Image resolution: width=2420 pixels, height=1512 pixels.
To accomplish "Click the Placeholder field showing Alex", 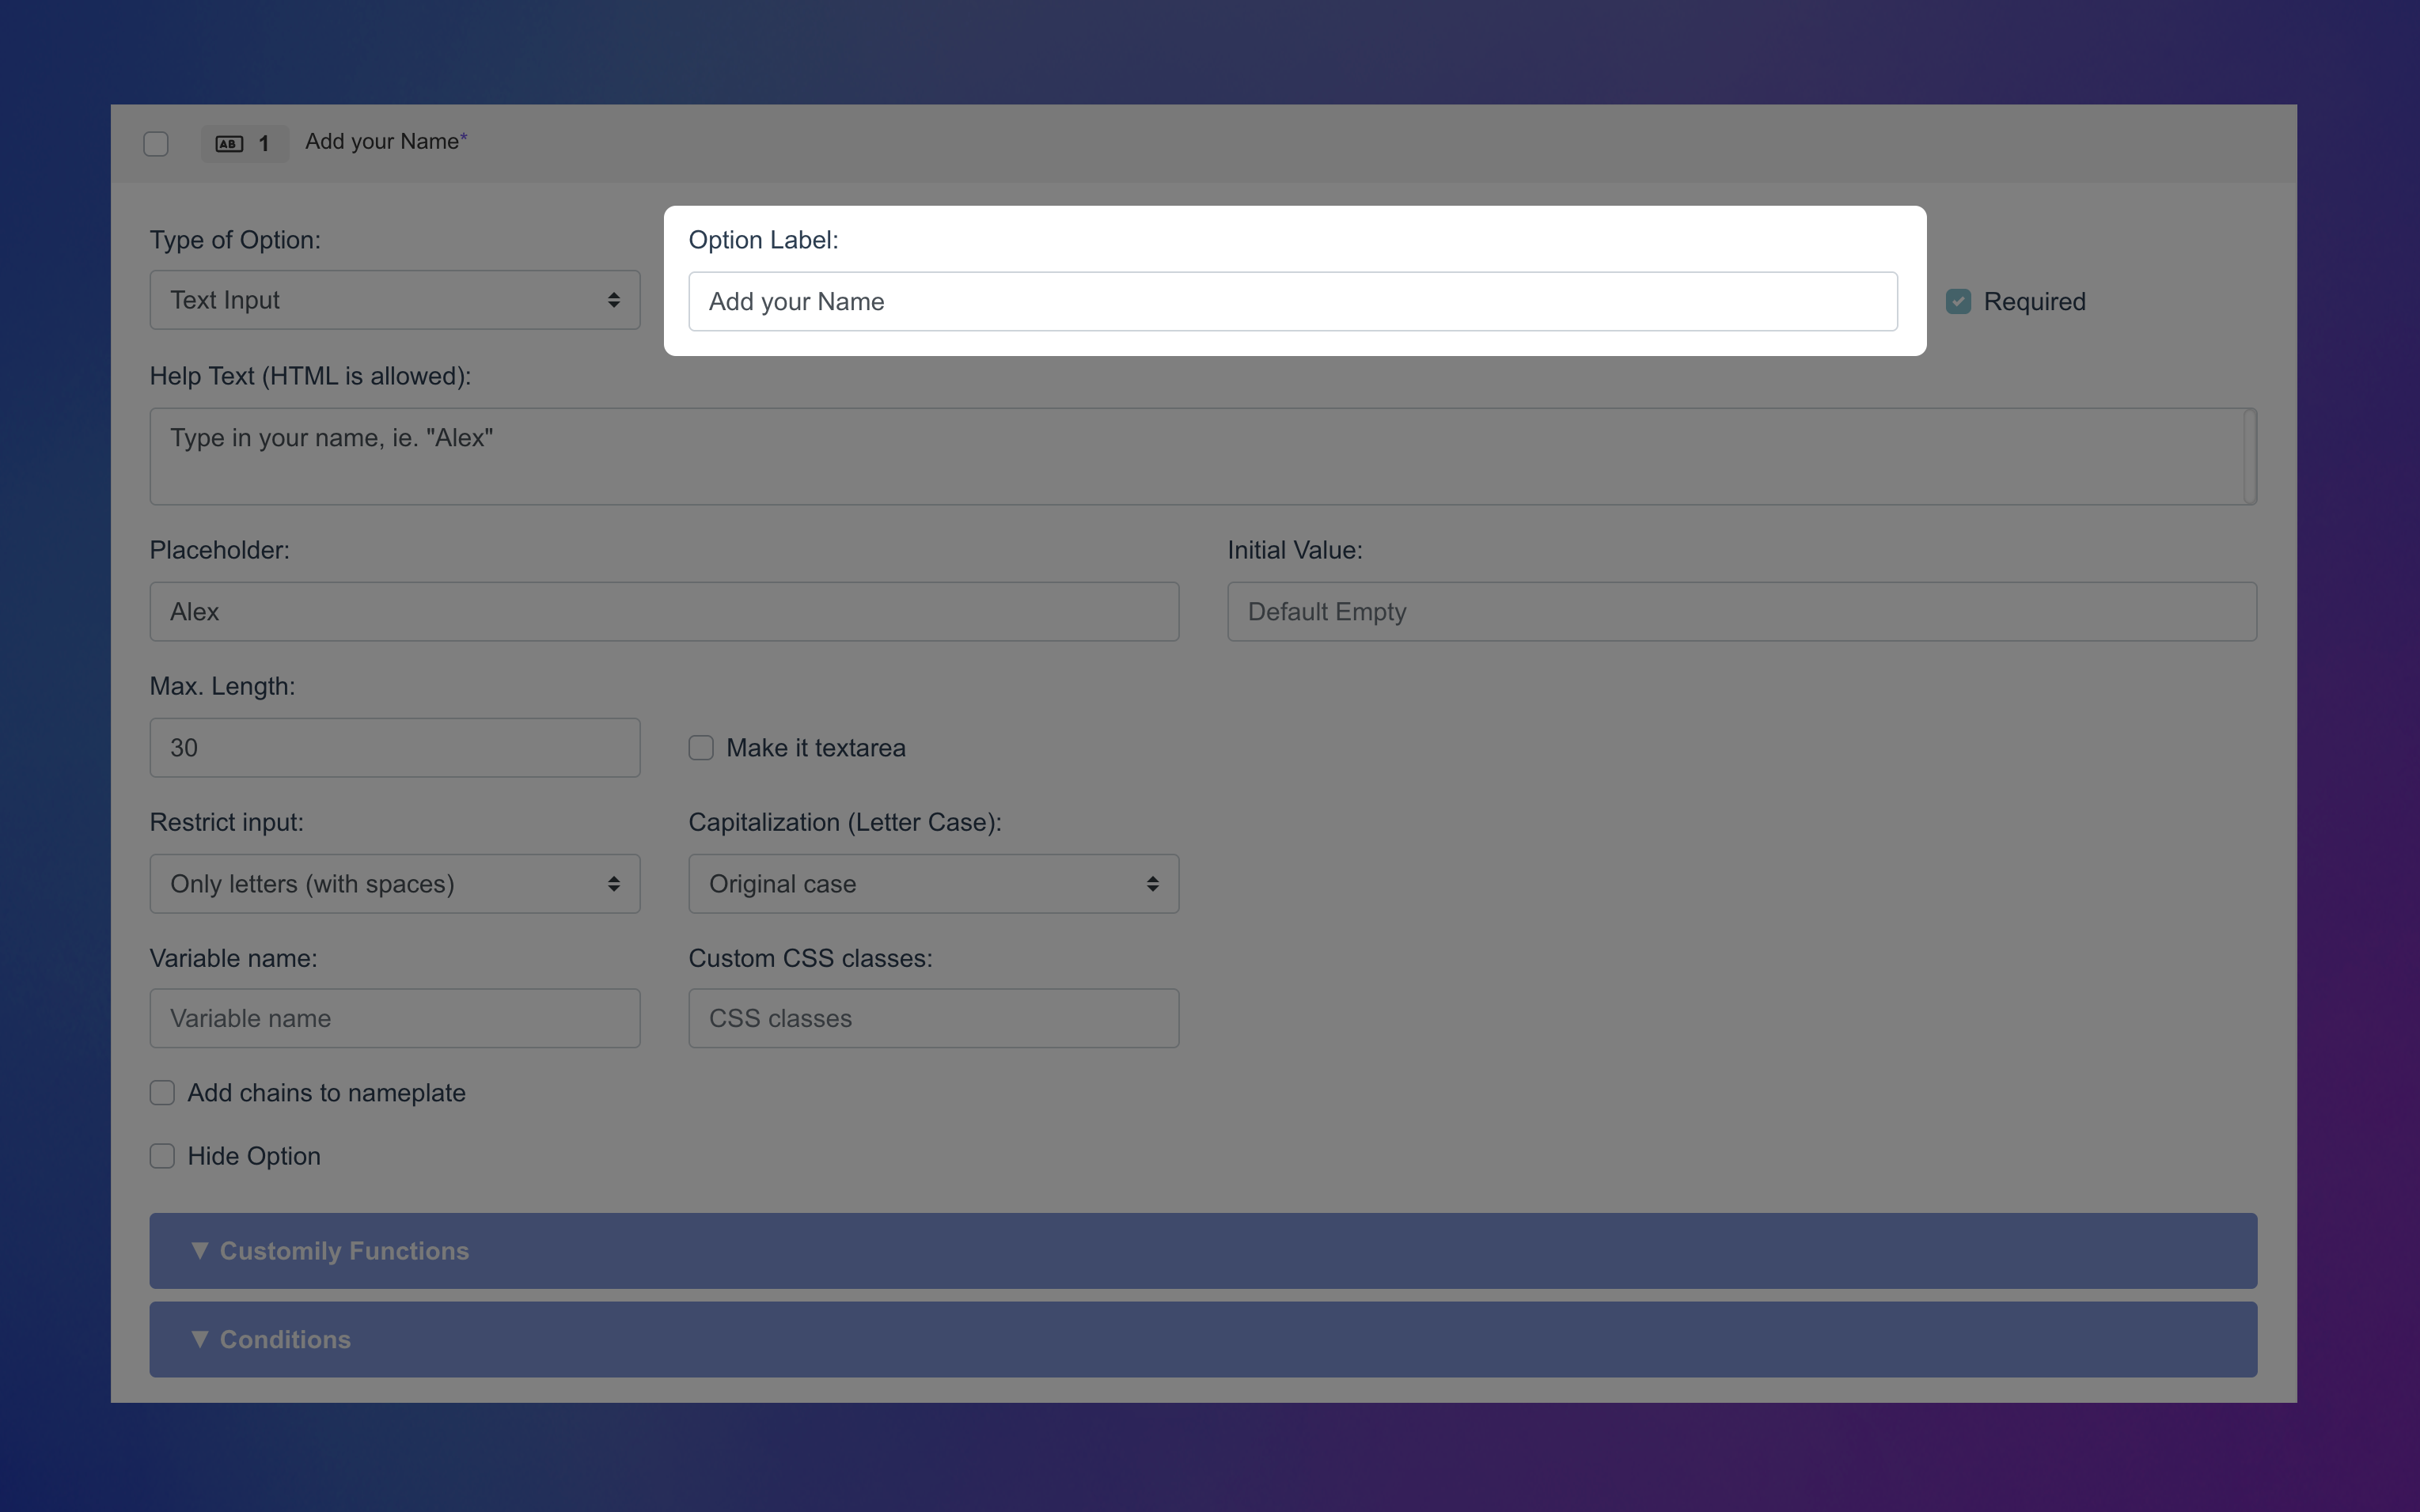I will pyautogui.click(x=663, y=611).
